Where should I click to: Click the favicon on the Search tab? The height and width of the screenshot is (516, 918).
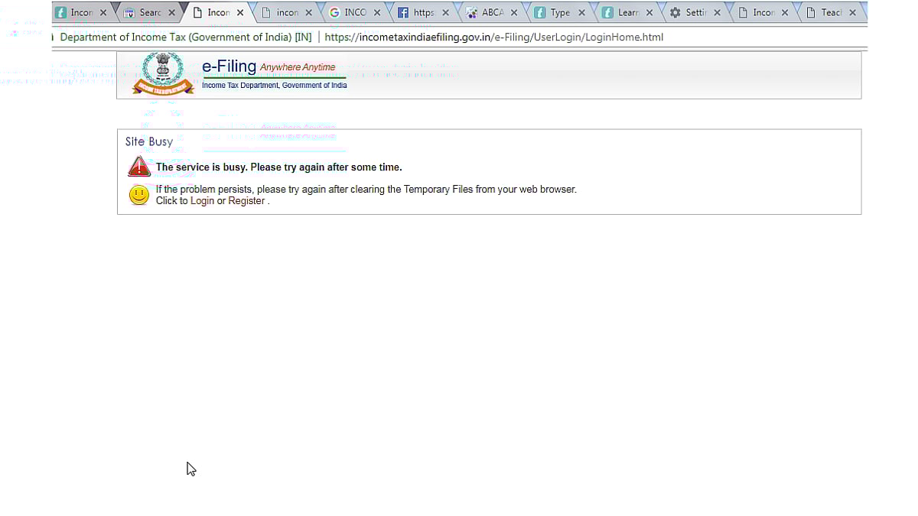129,13
